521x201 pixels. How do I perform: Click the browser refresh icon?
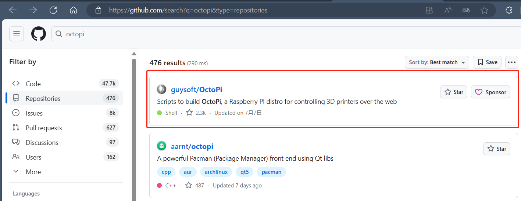53,10
